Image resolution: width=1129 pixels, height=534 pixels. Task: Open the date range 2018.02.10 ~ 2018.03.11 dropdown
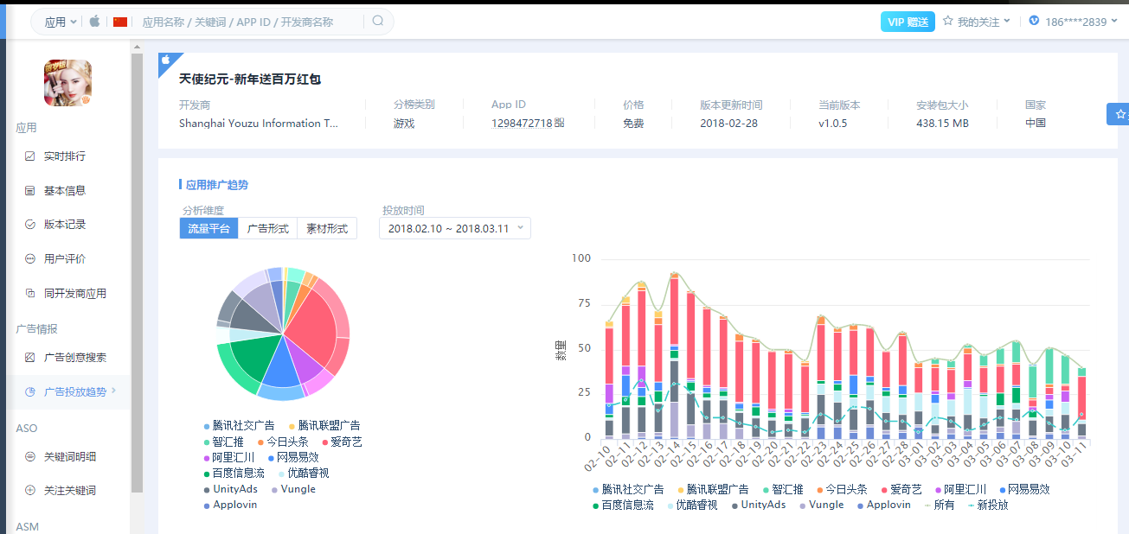pos(455,228)
